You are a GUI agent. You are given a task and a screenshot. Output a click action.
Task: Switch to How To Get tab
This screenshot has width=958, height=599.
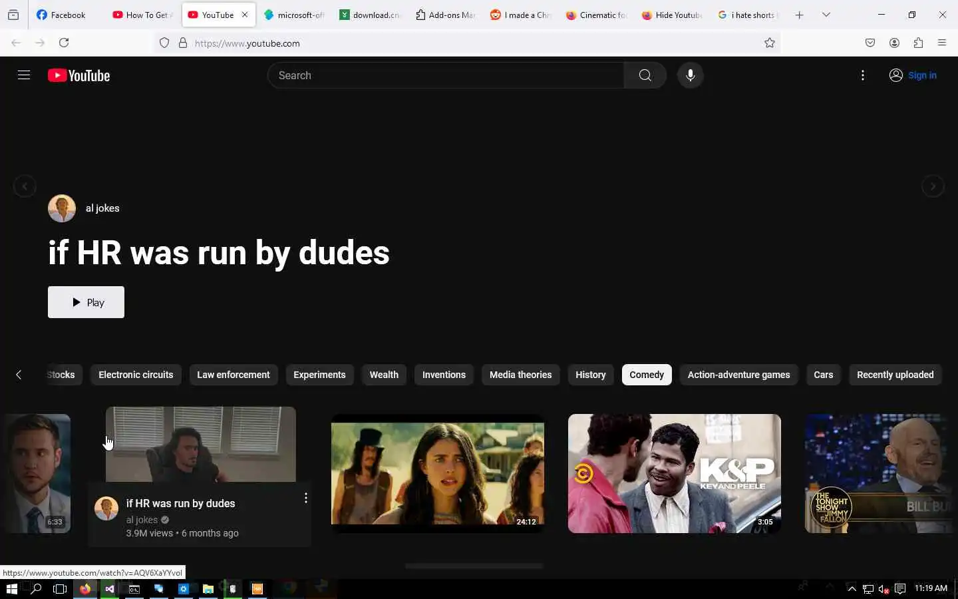[x=143, y=15]
